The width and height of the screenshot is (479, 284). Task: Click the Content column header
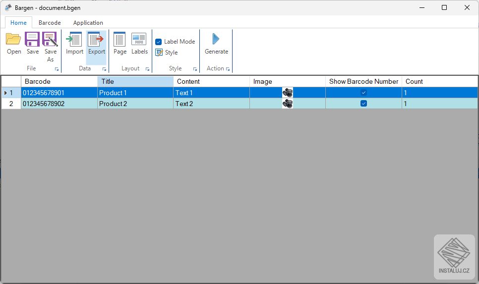(211, 82)
